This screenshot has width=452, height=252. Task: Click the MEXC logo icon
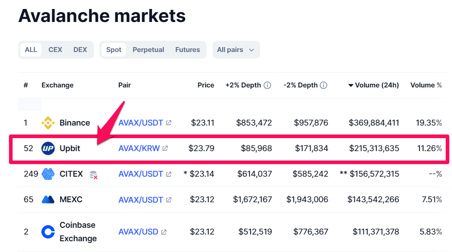click(48, 200)
